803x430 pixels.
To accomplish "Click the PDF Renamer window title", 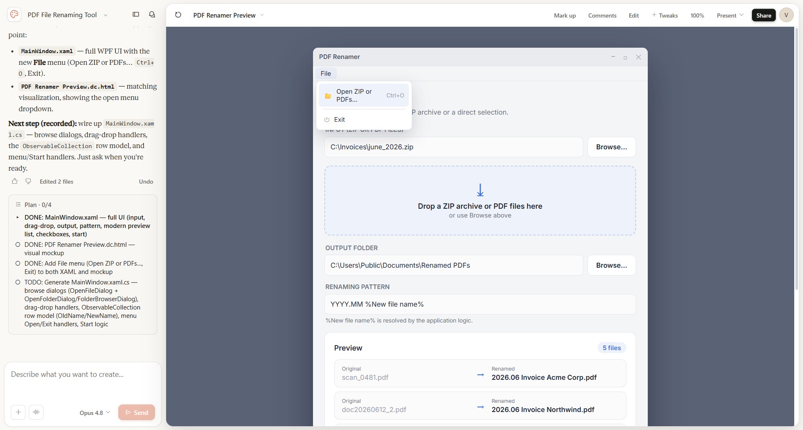I will pos(339,57).
